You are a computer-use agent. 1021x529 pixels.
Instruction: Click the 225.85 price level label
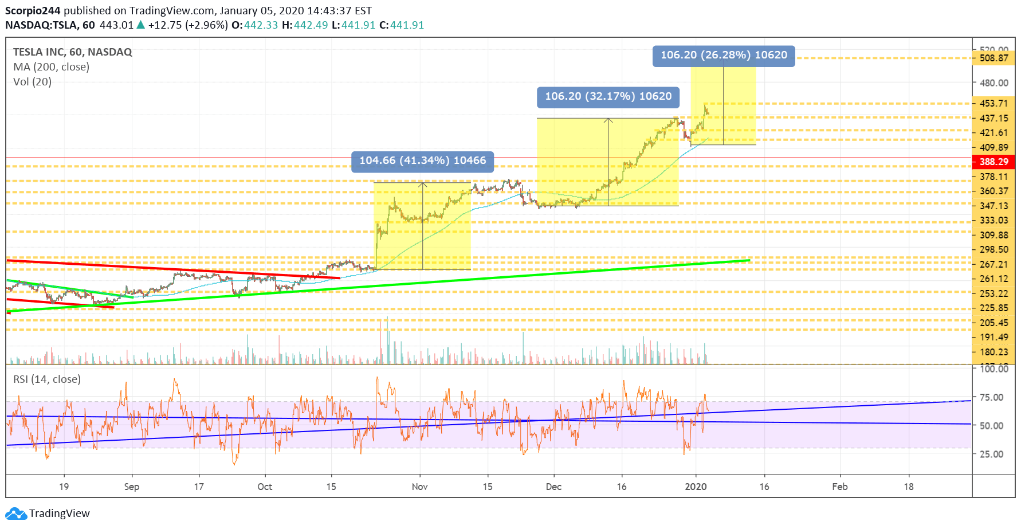click(x=993, y=308)
